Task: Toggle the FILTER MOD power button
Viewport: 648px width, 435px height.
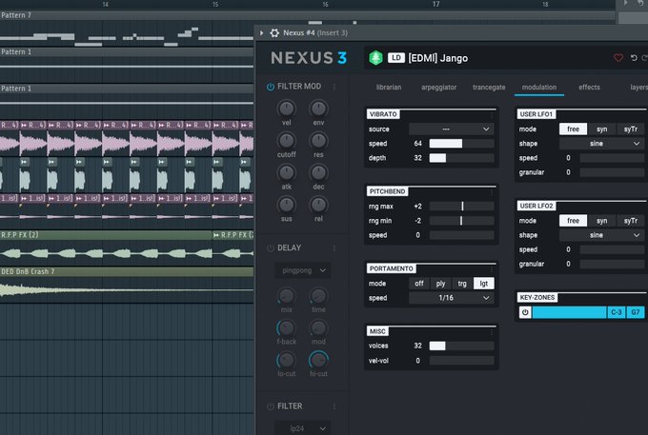Action: click(x=271, y=87)
